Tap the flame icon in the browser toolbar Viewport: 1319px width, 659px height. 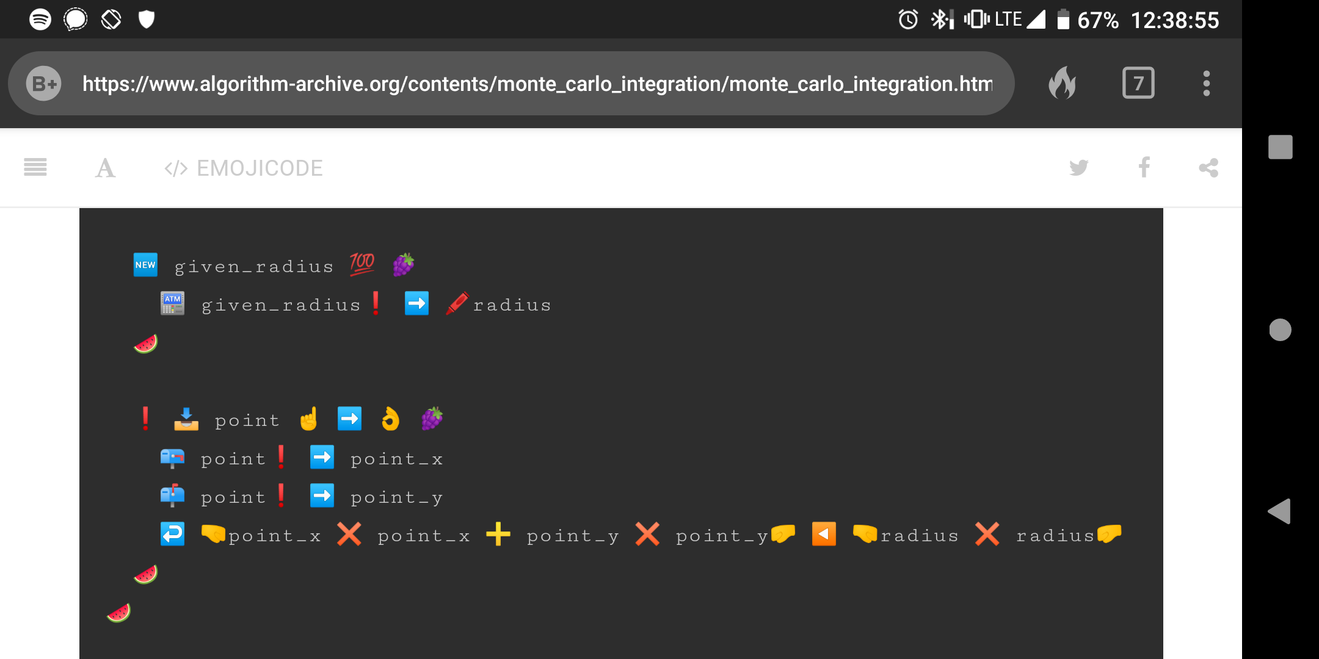point(1063,83)
